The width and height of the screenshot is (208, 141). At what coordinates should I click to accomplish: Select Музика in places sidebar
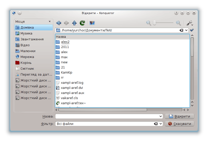[26, 33]
